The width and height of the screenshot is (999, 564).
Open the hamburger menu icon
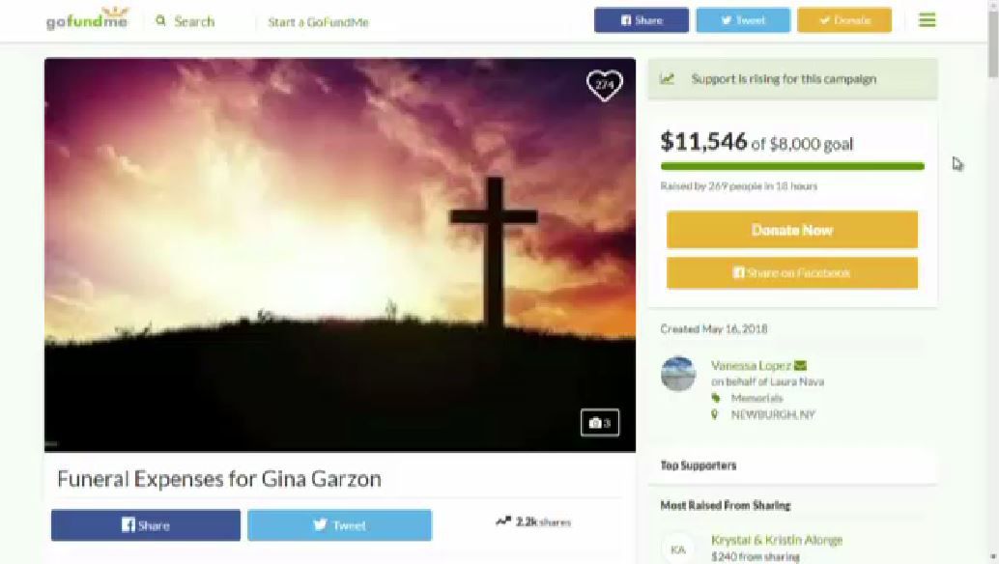(927, 20)
